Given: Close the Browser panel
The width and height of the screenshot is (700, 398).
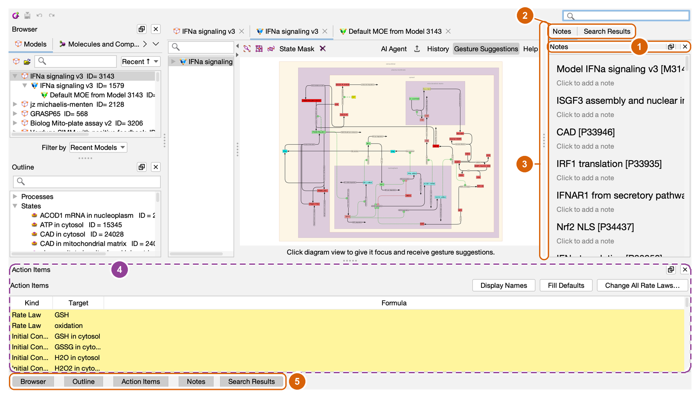Looking at the screenshot, I should [x=156, y=29].
